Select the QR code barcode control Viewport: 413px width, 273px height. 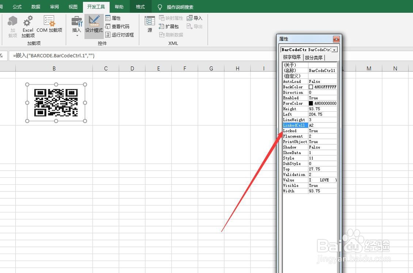point(56,103)
